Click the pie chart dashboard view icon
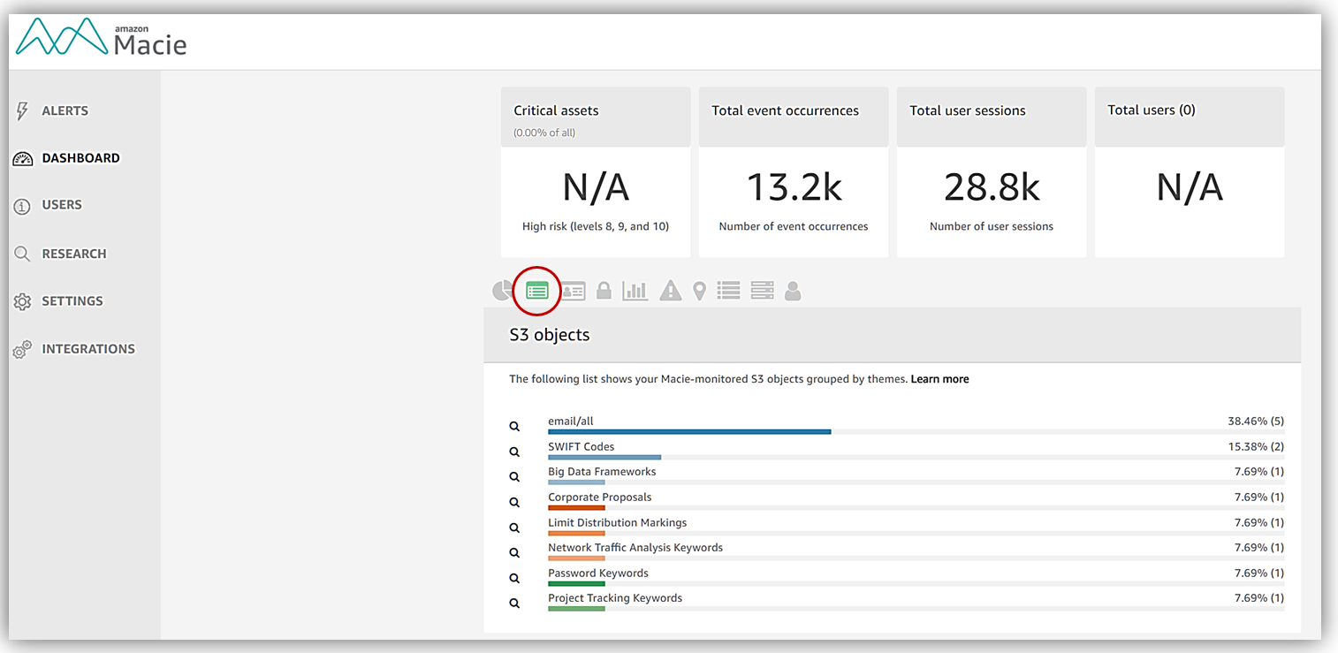 501,291
